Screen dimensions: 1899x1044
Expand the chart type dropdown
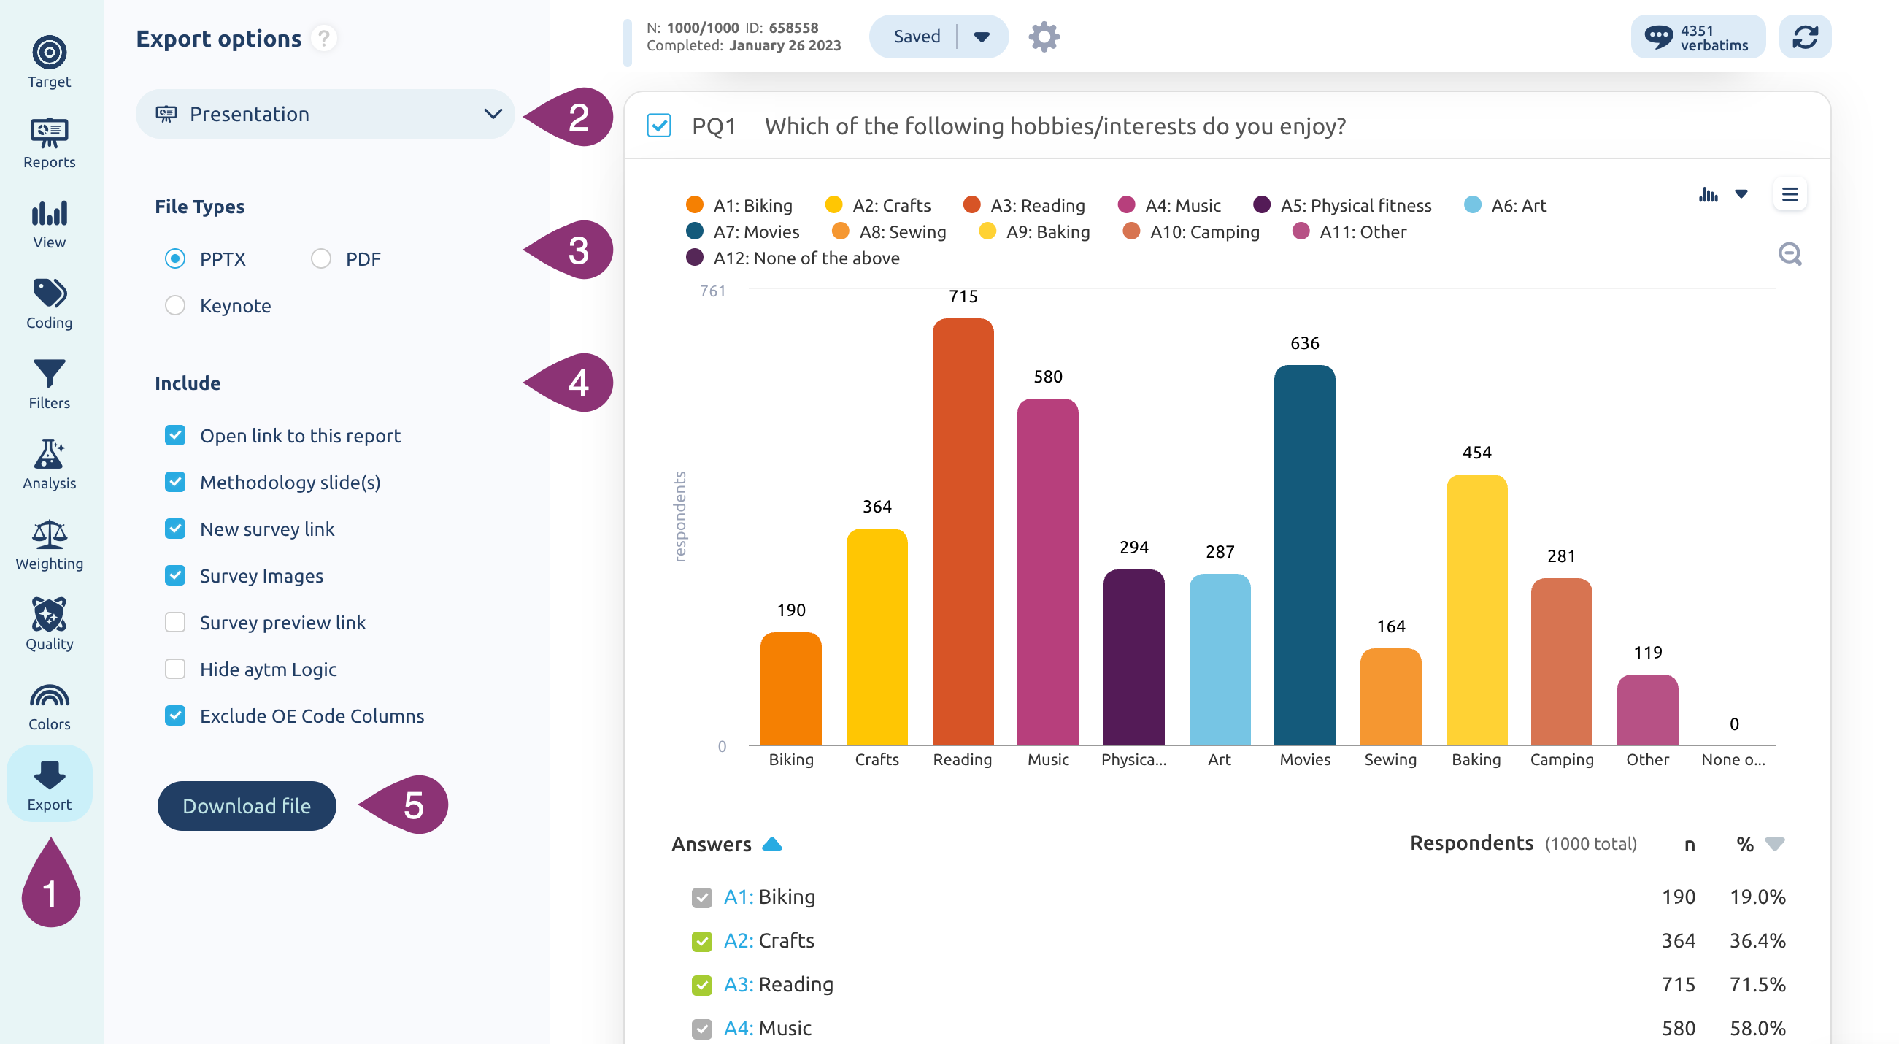[1741, 195]
